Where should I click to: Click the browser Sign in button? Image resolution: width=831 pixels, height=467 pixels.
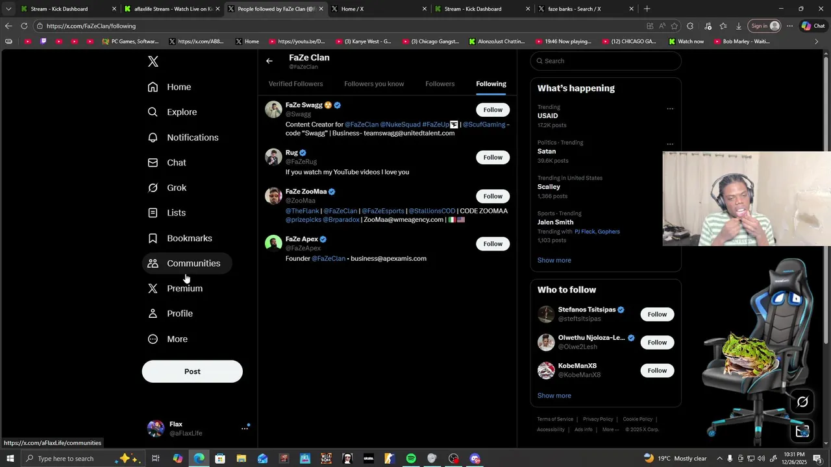(x=765, y=26)
